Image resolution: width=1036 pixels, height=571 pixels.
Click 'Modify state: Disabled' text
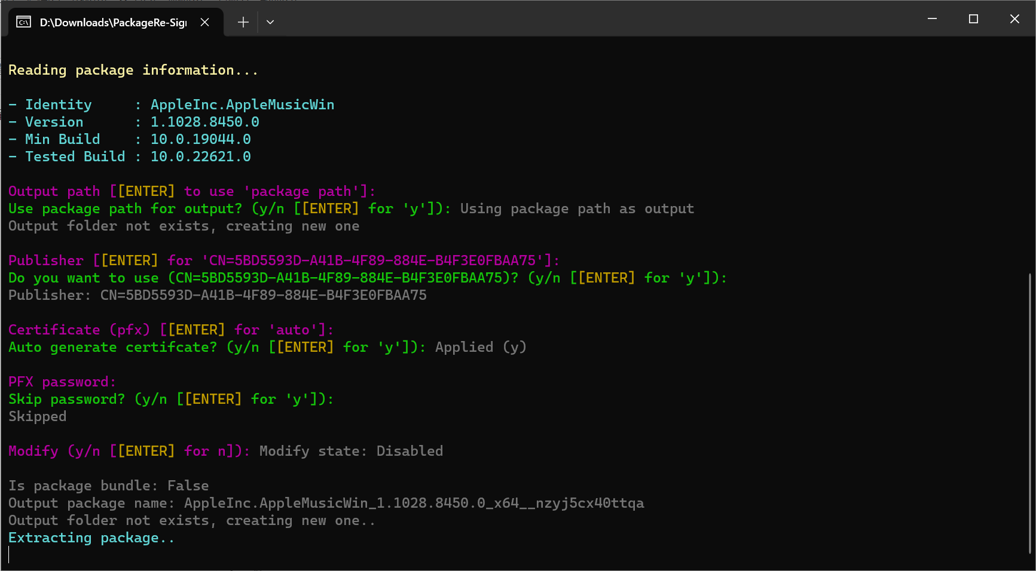tap(351, 451)
